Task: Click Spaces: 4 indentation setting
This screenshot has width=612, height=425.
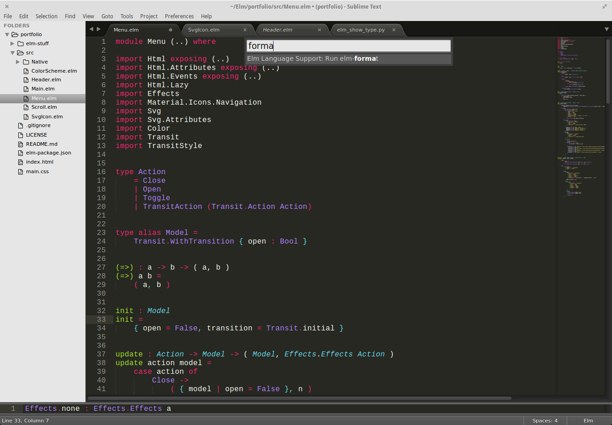Action: tap(545, 420)
